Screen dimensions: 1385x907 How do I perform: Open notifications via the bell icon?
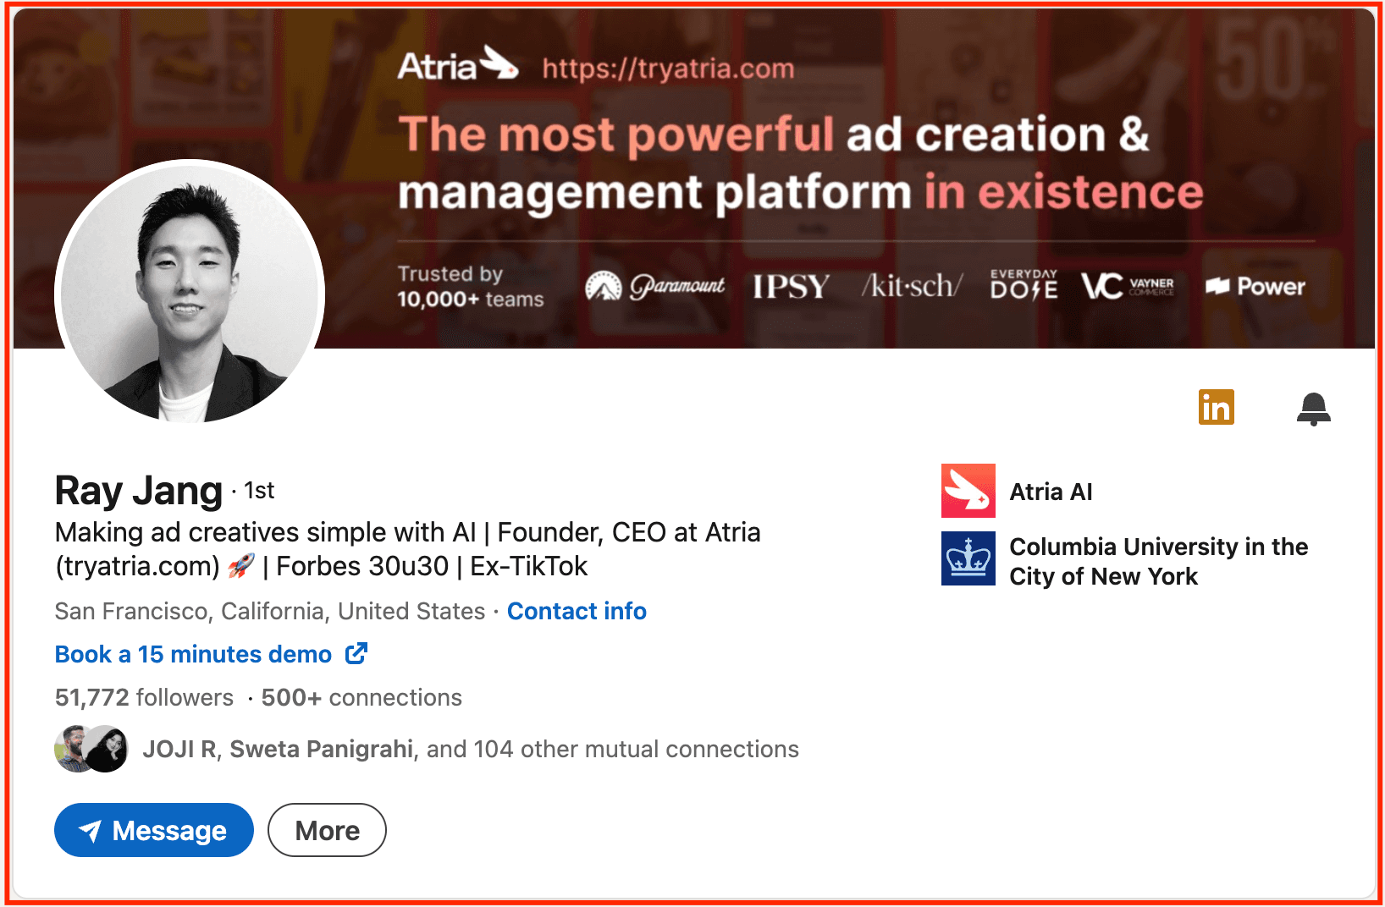coord(1315,409)
